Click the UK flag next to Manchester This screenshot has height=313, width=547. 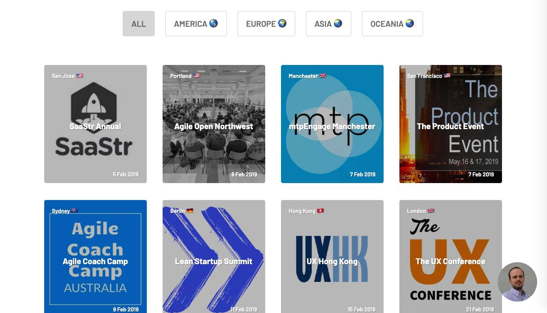tap(323, 76)
